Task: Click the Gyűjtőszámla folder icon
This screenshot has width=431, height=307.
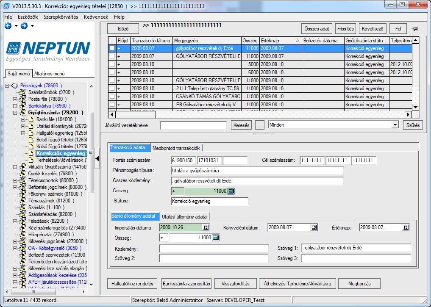Action: (x=23, y=113)
